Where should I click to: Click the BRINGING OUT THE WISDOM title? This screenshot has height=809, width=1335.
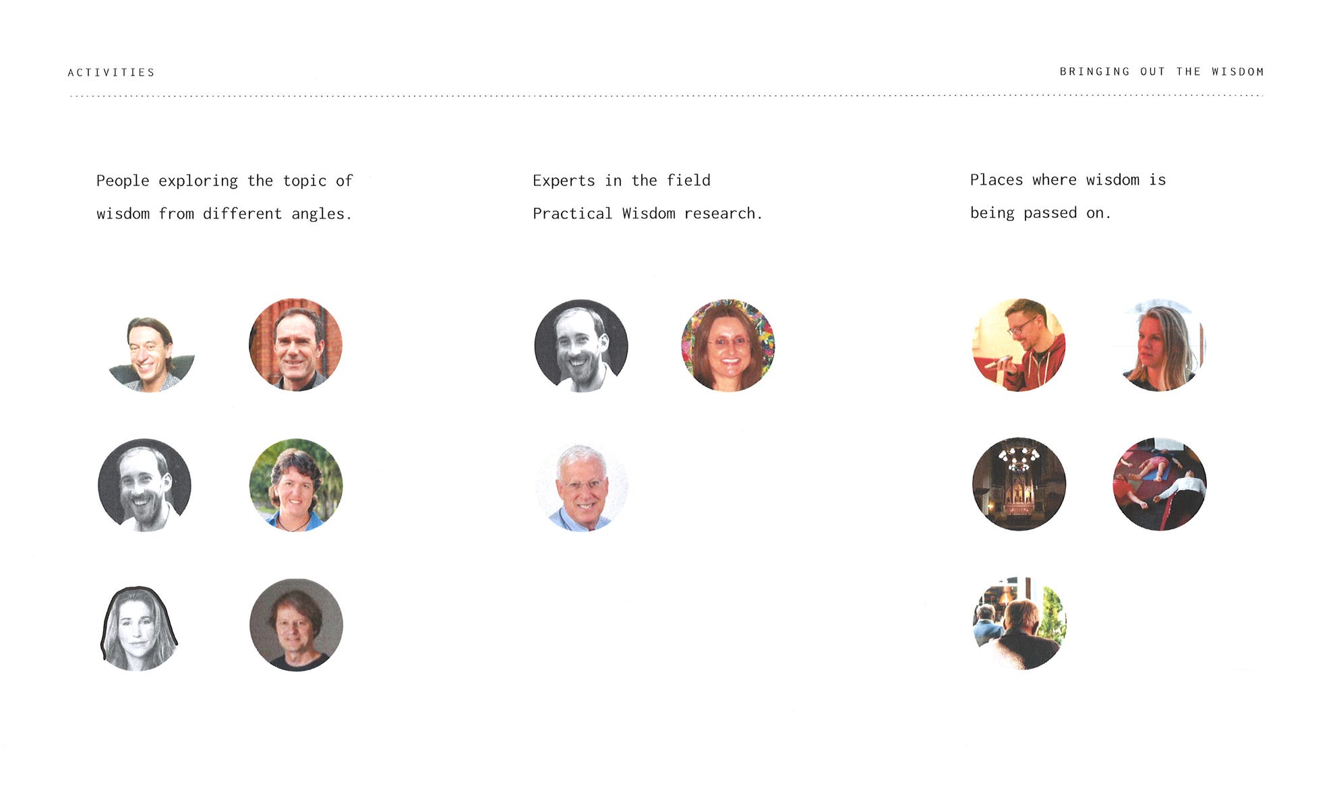pyautogui.click(x=1162, y=71)
